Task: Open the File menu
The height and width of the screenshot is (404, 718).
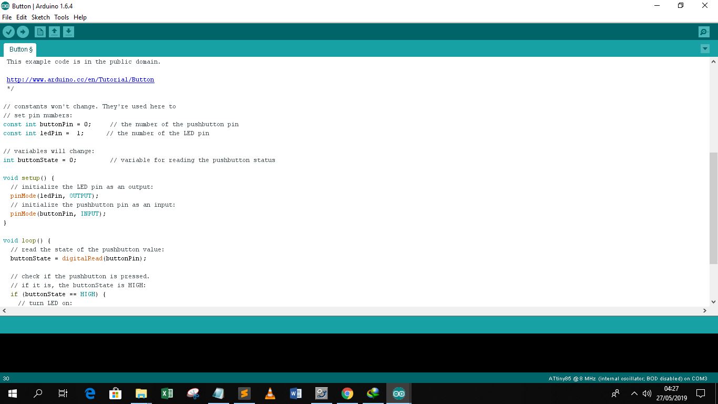Action: click(x=7, y=17)
